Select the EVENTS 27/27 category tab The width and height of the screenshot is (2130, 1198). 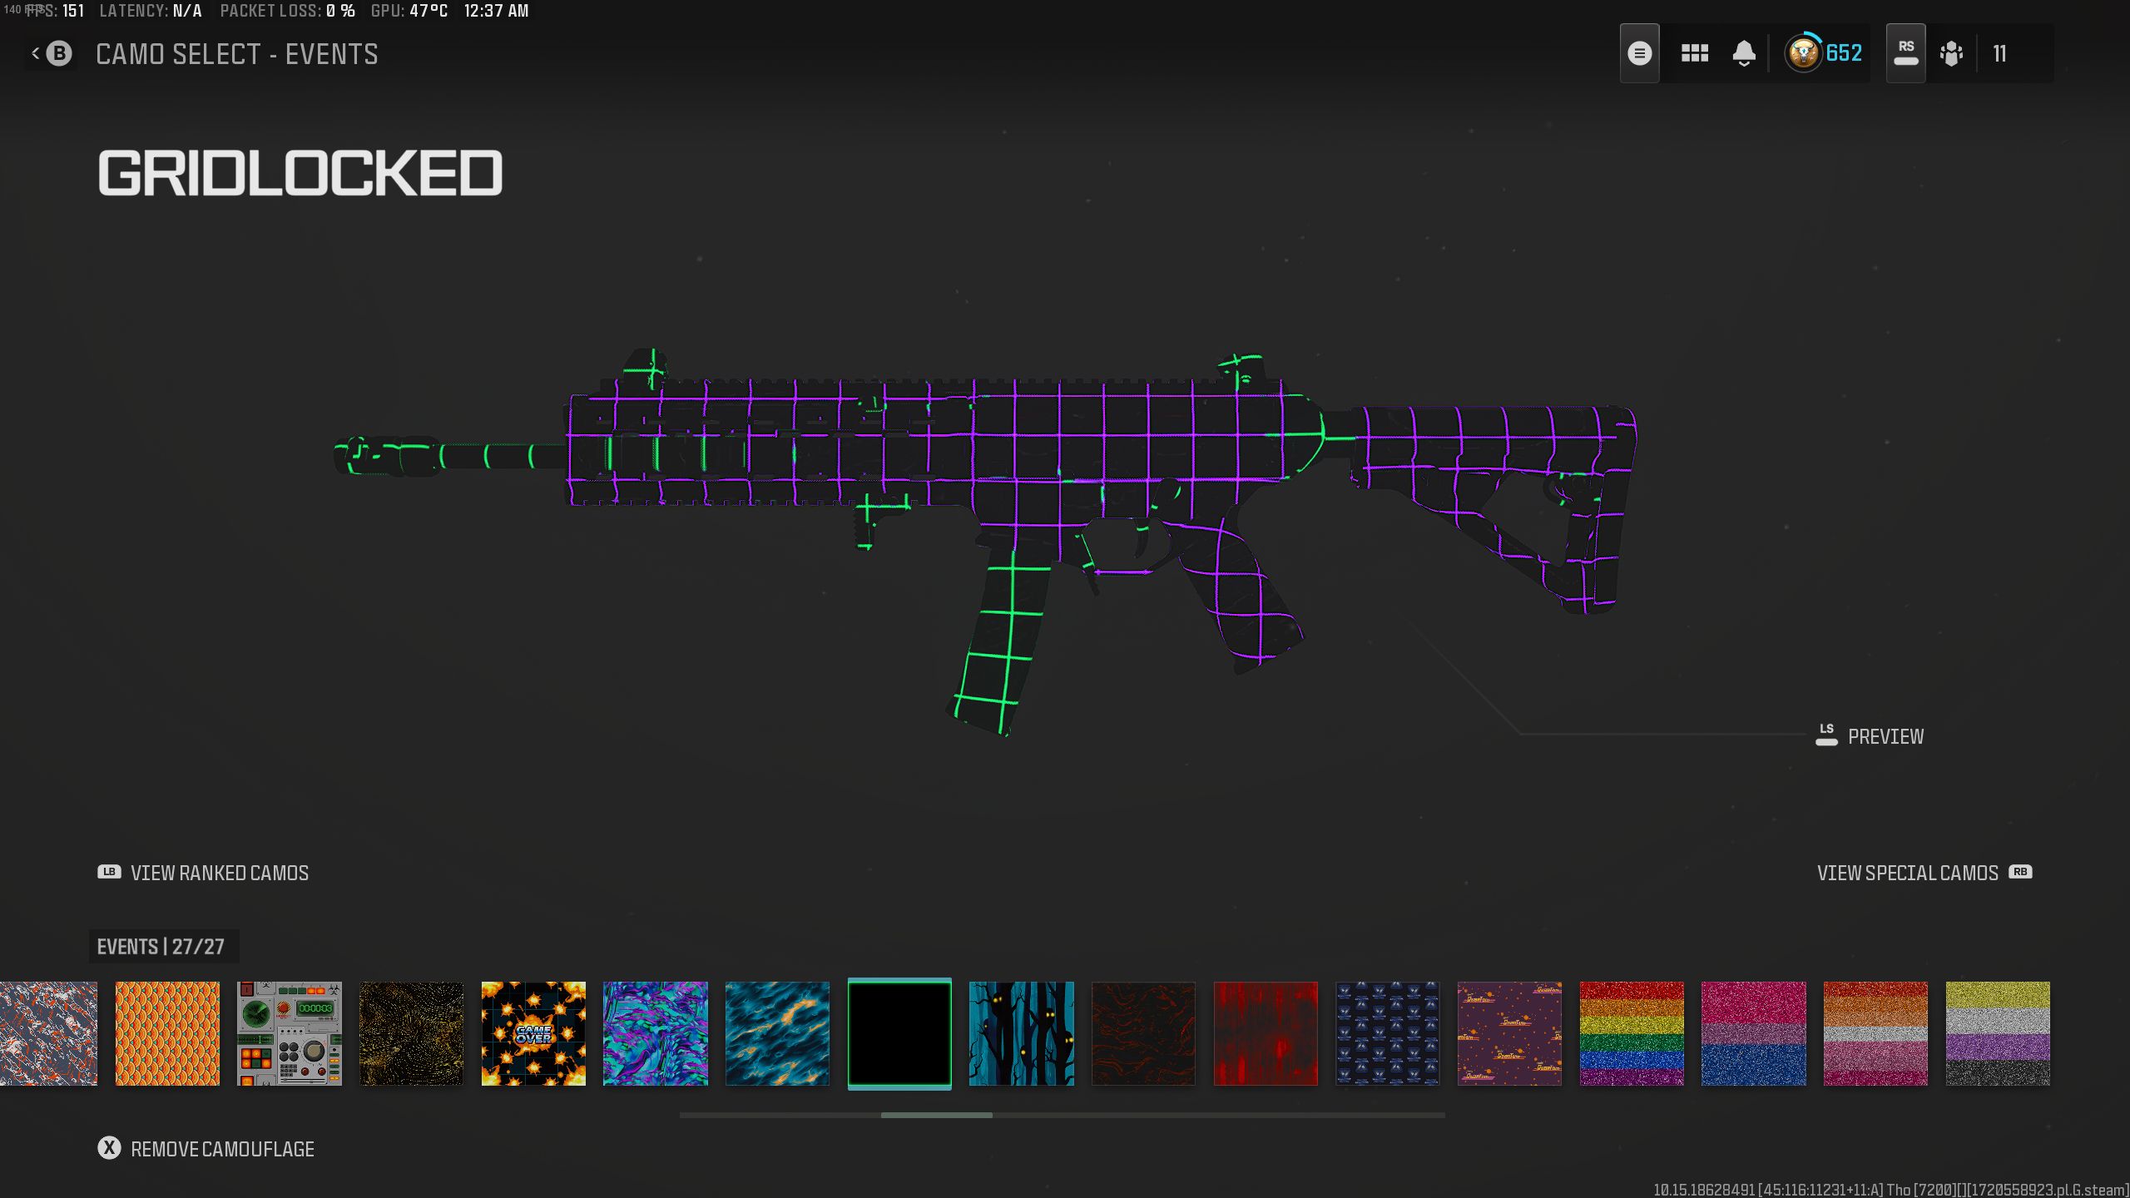pyautogui.click(x=163, y=946)
